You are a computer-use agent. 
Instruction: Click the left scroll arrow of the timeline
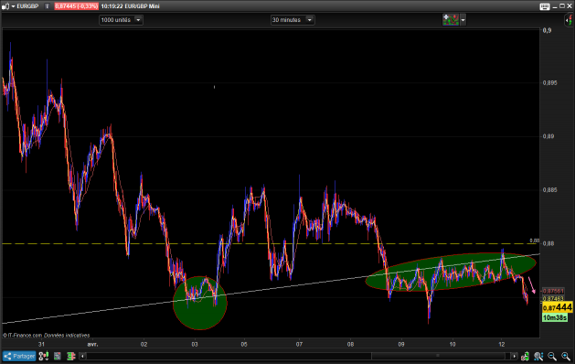[x=82, y=356]
